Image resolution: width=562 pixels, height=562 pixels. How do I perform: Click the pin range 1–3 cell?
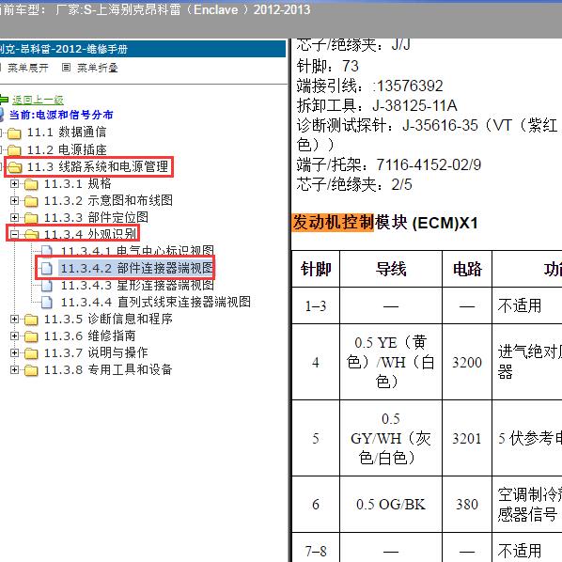tap(316, 305)
